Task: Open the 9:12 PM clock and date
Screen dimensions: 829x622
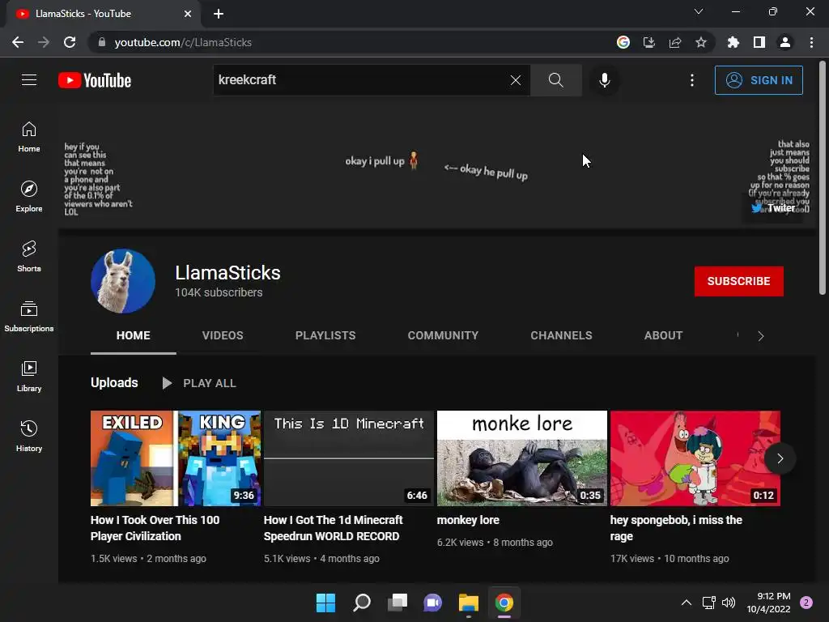Action: tap(769, 603)
